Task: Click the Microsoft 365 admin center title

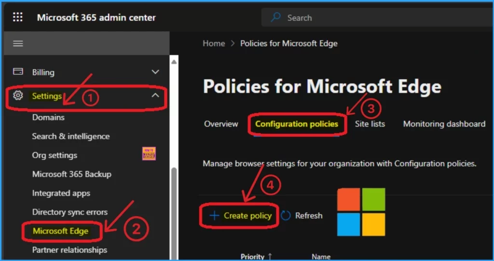Action: 96,17
